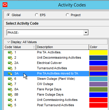Click the tag icon for code 2A
Viewport: 109px width, 110px height.
(10, 63)
